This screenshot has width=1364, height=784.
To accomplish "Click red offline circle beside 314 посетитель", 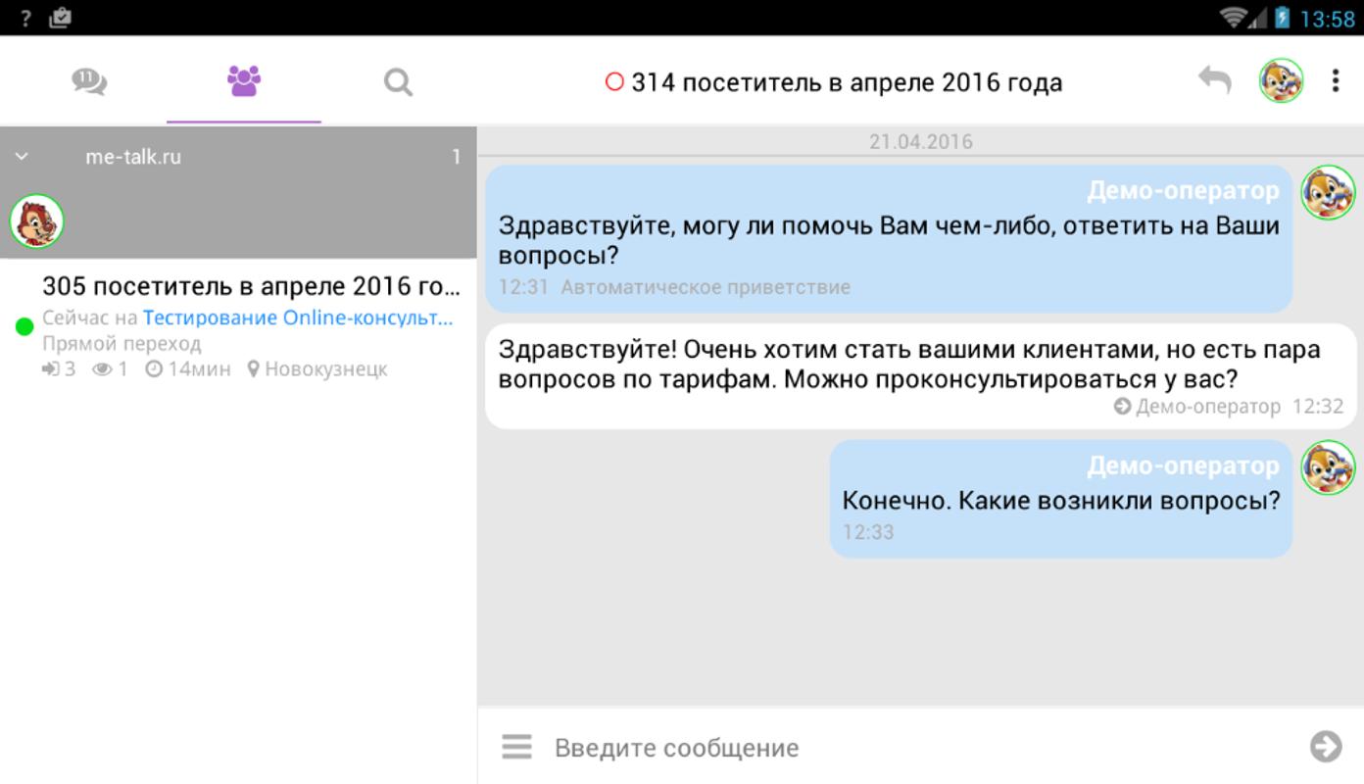I will point(614,82).
